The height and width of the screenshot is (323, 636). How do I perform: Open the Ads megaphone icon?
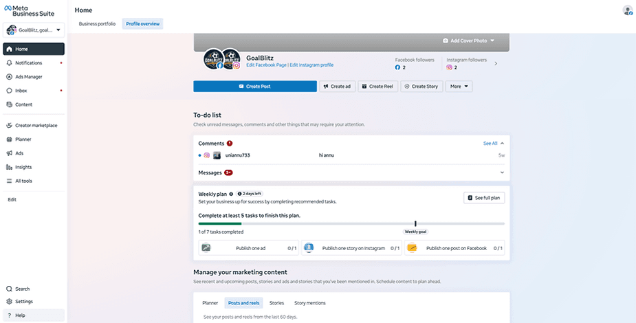pyautogui.click(x=10, y=153)
